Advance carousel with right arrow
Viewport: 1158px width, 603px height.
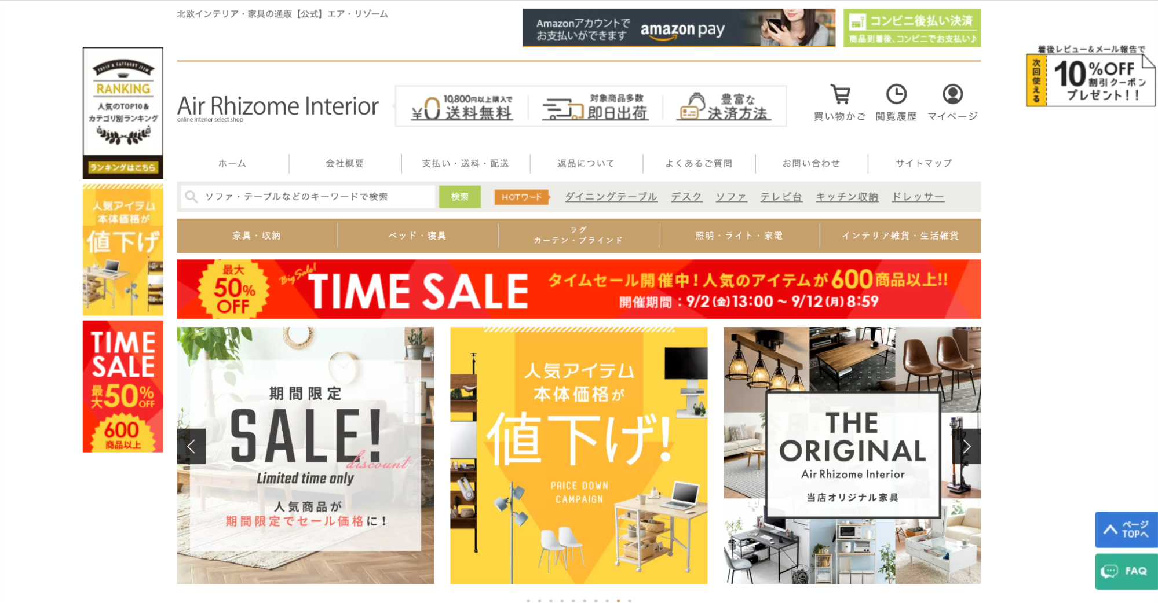967,446
